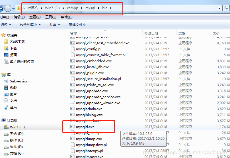
Task: Select mysql_convert_table_format.pl file
Action: 101,55
